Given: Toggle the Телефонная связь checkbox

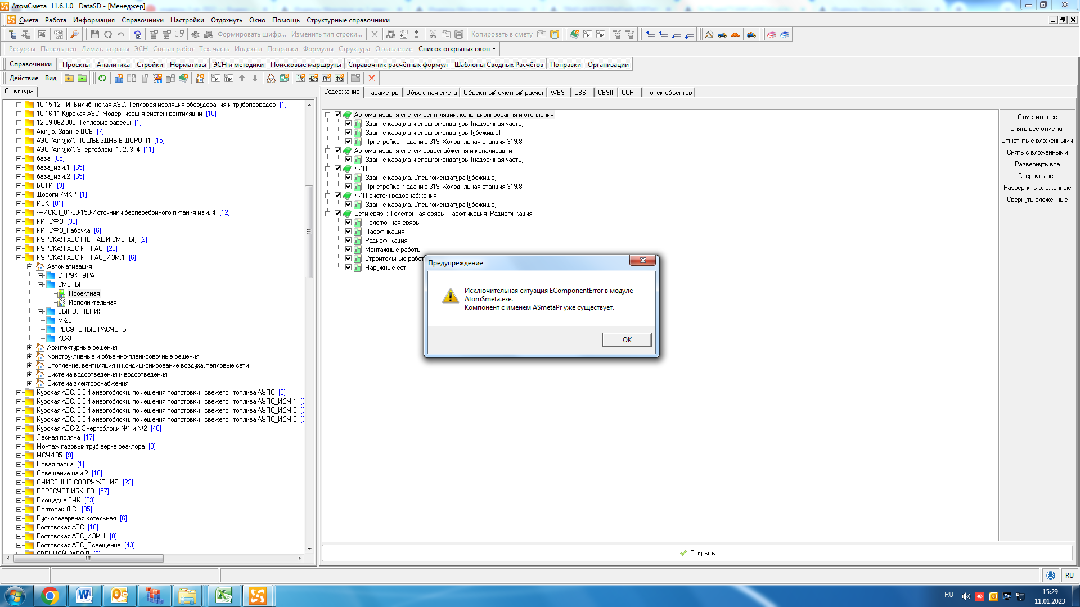Looking at the screenshot, I should (348, 223).
